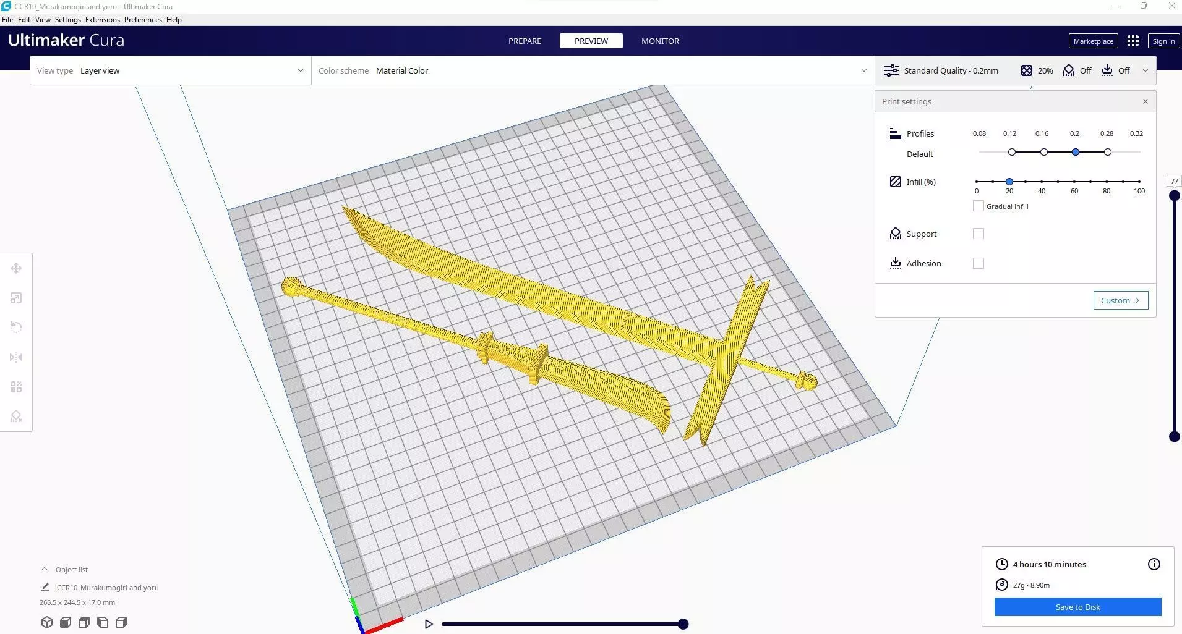This screenshot has height=634, width=1182.
Task: Play the layer simulation
Action: (x=429, y=624)
